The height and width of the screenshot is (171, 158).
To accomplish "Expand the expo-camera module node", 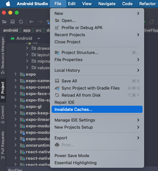I will [15, 80].
